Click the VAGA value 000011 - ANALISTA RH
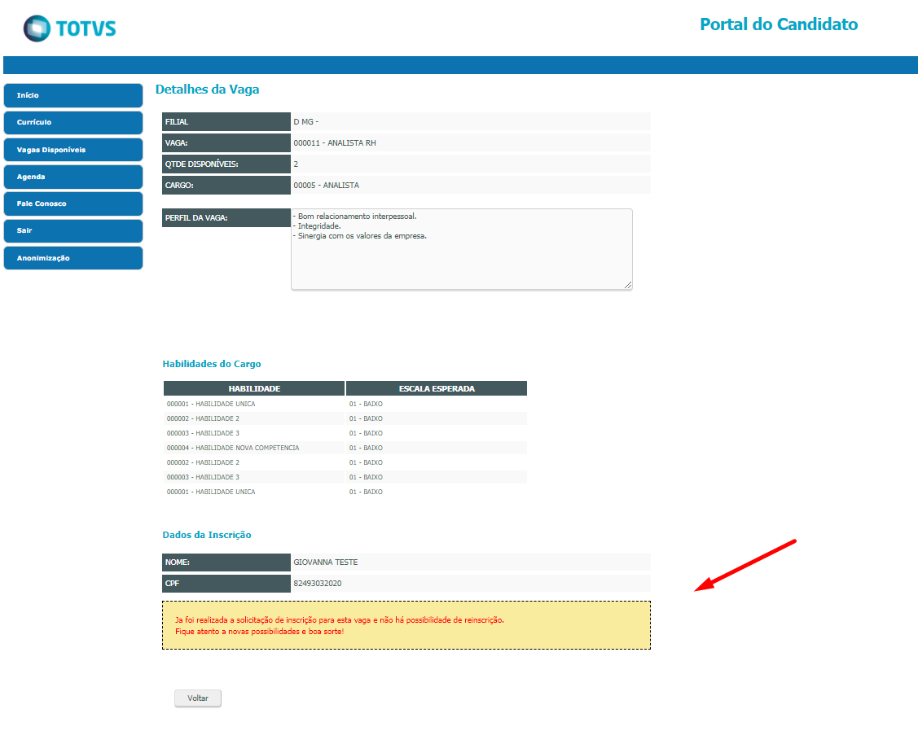The image size is (918, 731). [335, 143]
